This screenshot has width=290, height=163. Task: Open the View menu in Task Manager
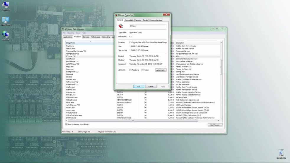pos(78,33)
